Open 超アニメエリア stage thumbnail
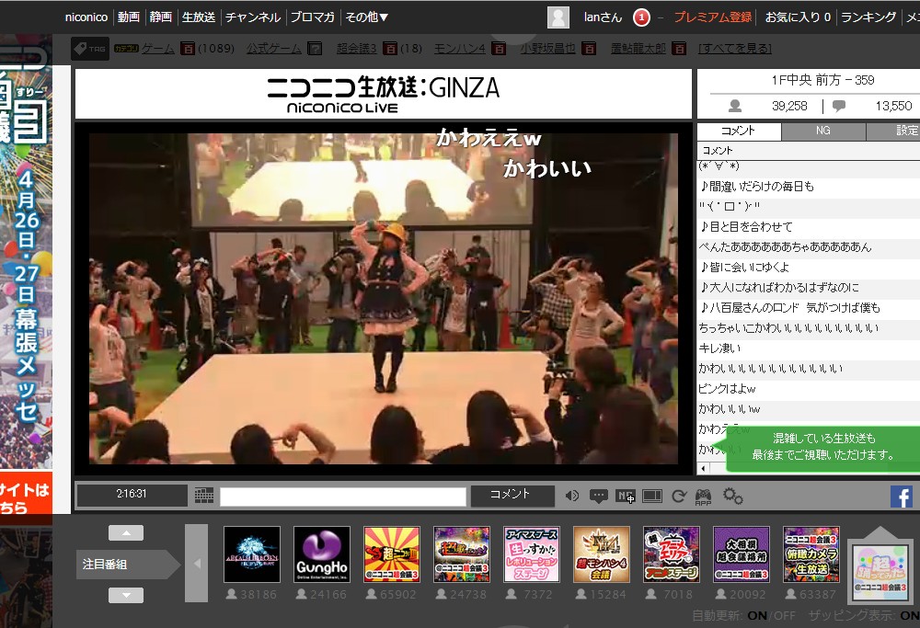The width and height of the screenshot is (920, 628). [672, 554]
